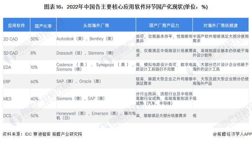252x141 pixels.
Task: Click the chart title '图表16'
Action: pyautogui.click(x=126, y=7)
